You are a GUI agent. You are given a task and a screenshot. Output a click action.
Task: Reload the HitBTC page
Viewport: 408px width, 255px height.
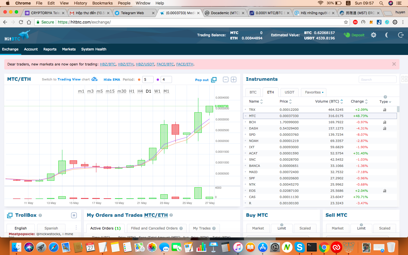(x=21, y=22)
